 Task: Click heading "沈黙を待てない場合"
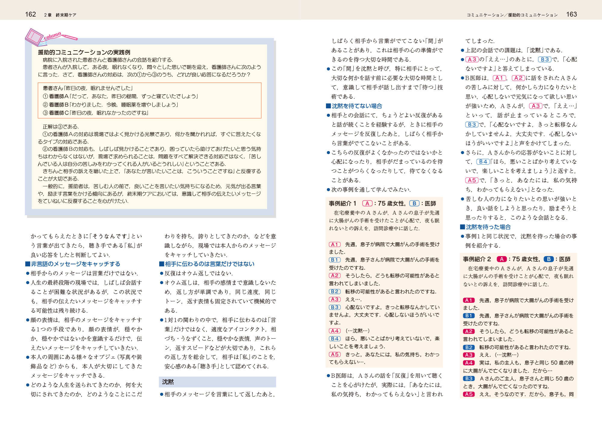357,106
